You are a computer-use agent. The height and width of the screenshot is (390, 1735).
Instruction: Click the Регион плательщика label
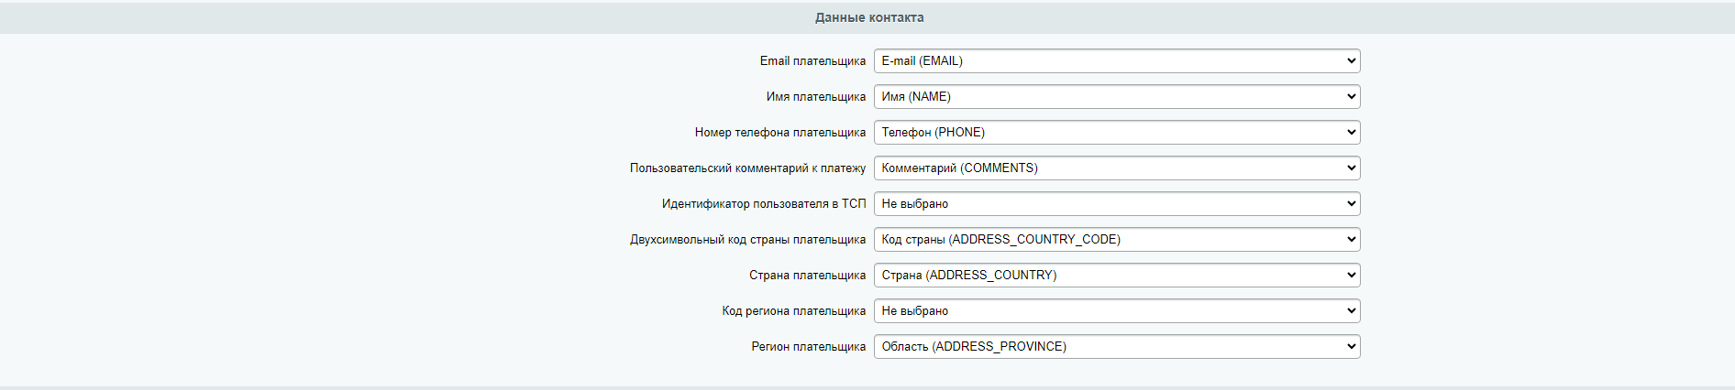(x=808, y=347)
